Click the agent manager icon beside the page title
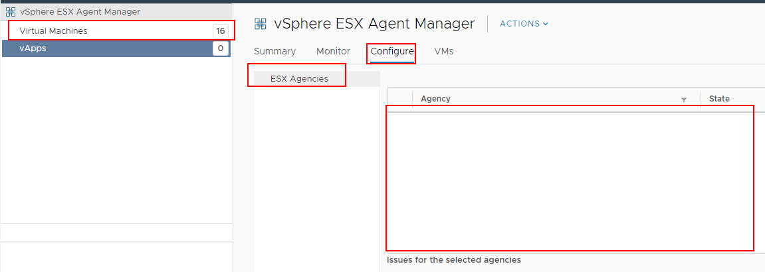This screenshot has height=272, width=765. click(261, 24)
